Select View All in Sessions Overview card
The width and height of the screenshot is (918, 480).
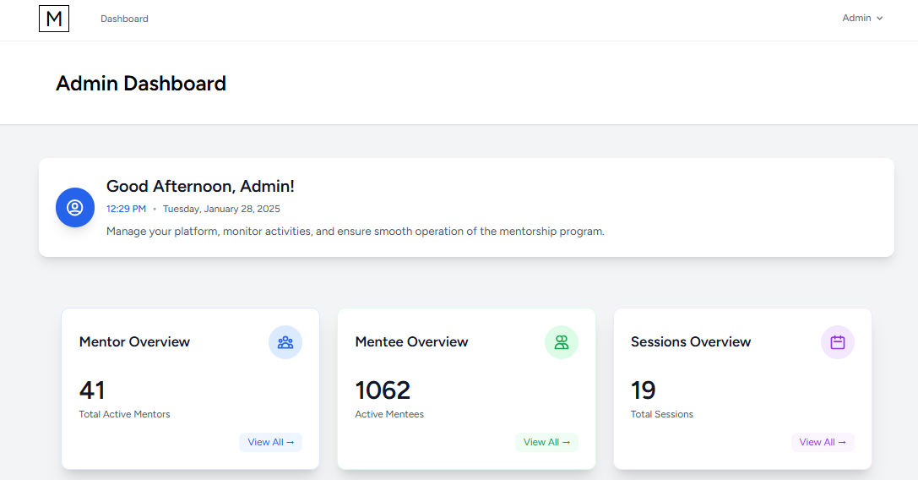tap(823, 442)
